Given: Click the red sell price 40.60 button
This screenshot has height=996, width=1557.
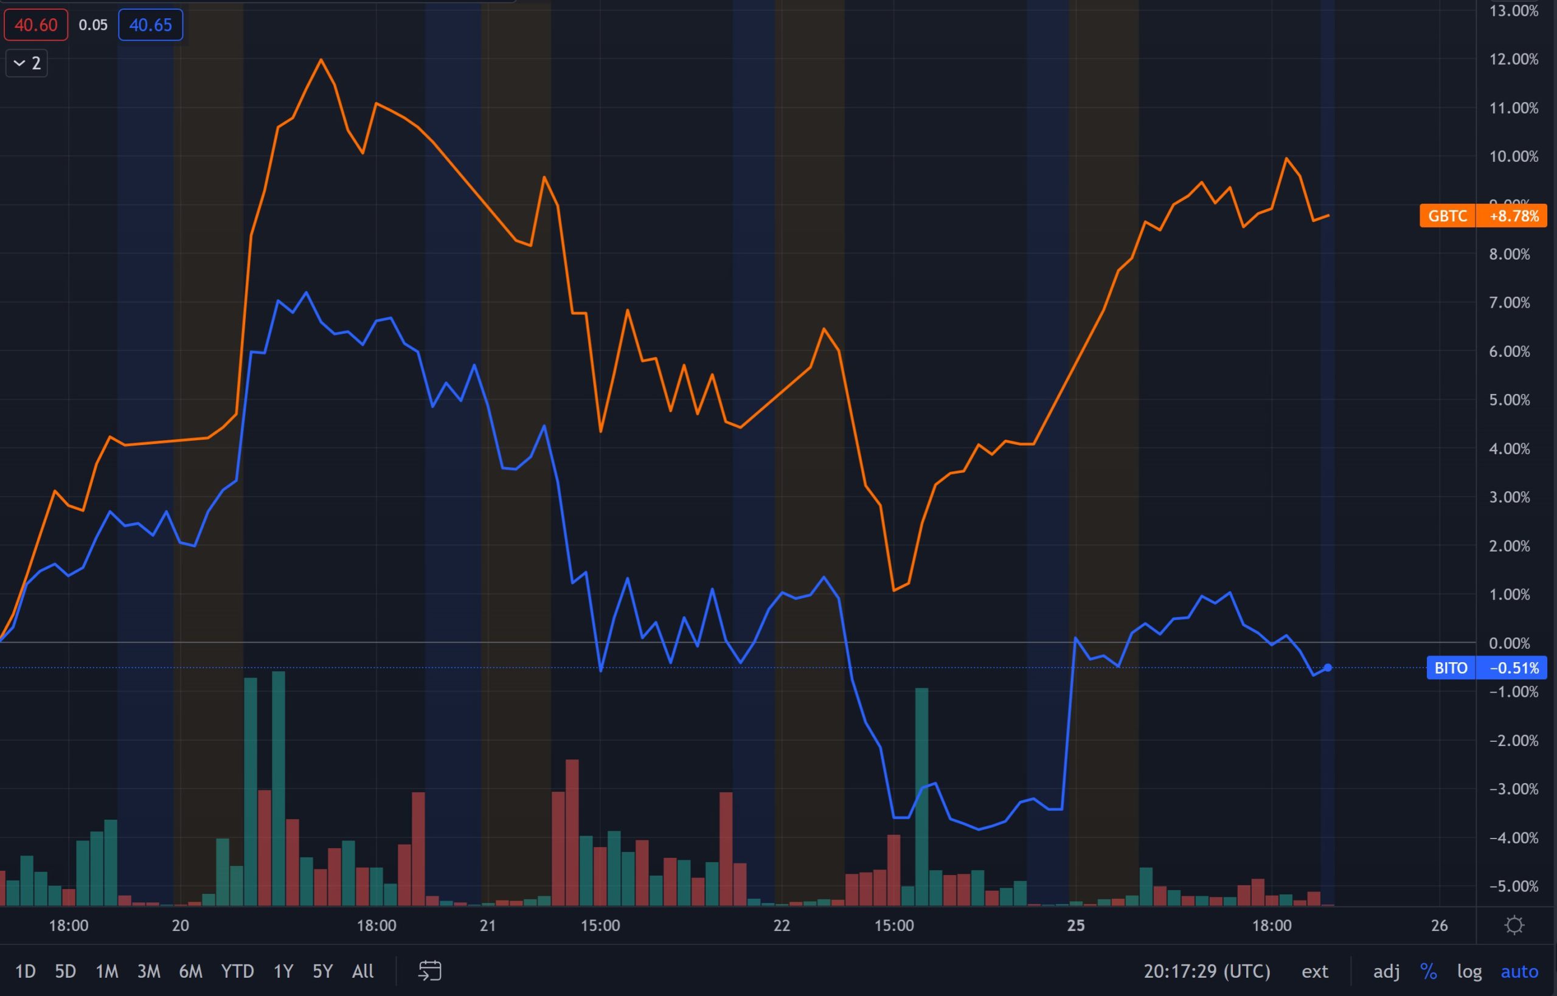Looking at the screenshot, I should coord(36,25).
